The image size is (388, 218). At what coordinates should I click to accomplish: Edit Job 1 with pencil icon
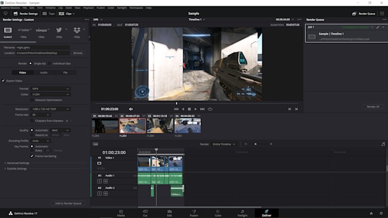pyautogui.click(x=378, y=27)
